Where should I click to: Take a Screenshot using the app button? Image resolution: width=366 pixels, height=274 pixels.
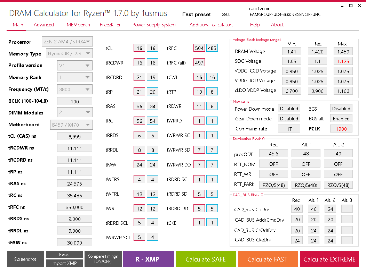pyautogui.click(x=25, y=259)
